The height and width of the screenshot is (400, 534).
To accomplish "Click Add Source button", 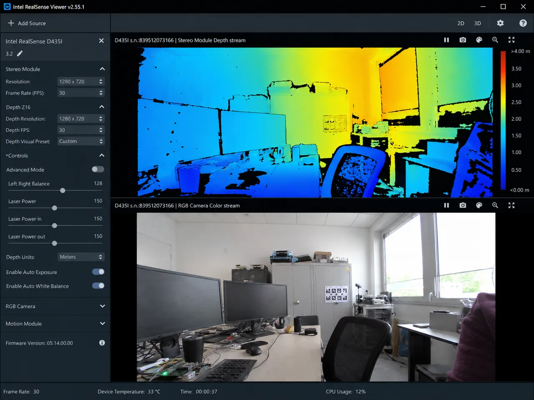I will 27,23.
